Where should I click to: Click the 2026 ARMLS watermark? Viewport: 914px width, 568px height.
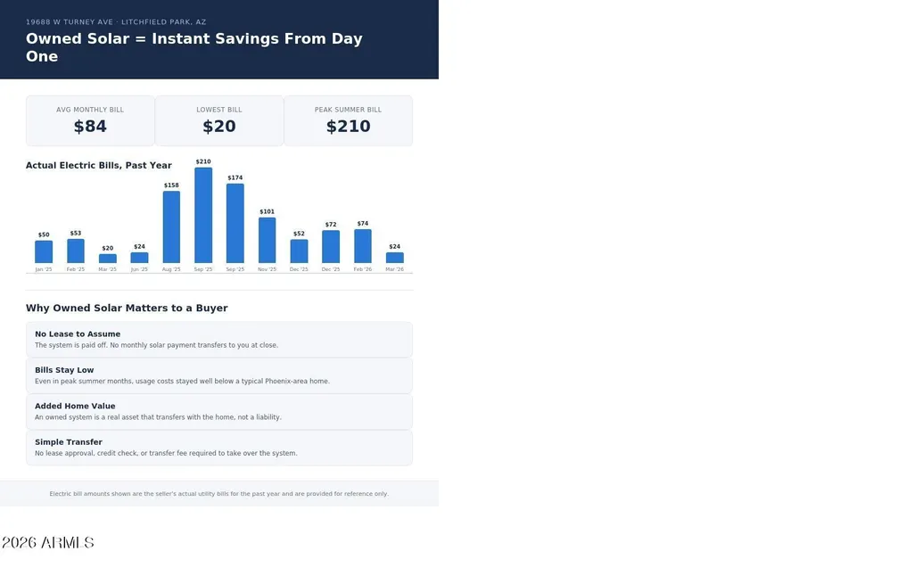coord(48,543)
